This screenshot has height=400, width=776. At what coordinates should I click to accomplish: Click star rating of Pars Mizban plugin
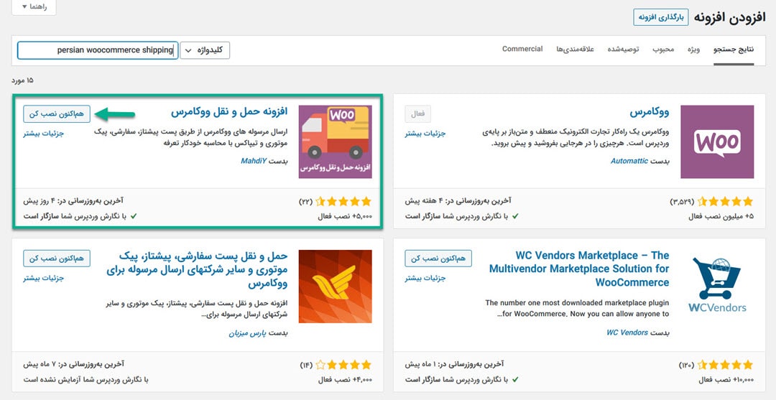(x=345, y=365)
